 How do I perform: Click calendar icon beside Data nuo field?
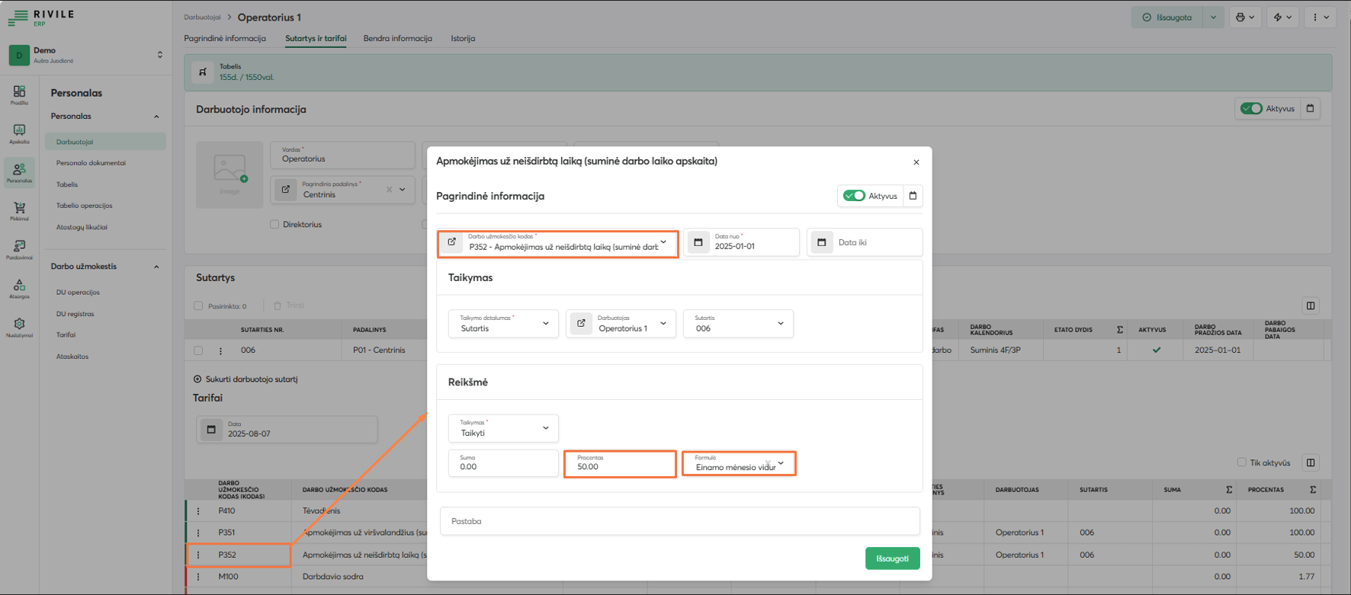tap(698, 242)
